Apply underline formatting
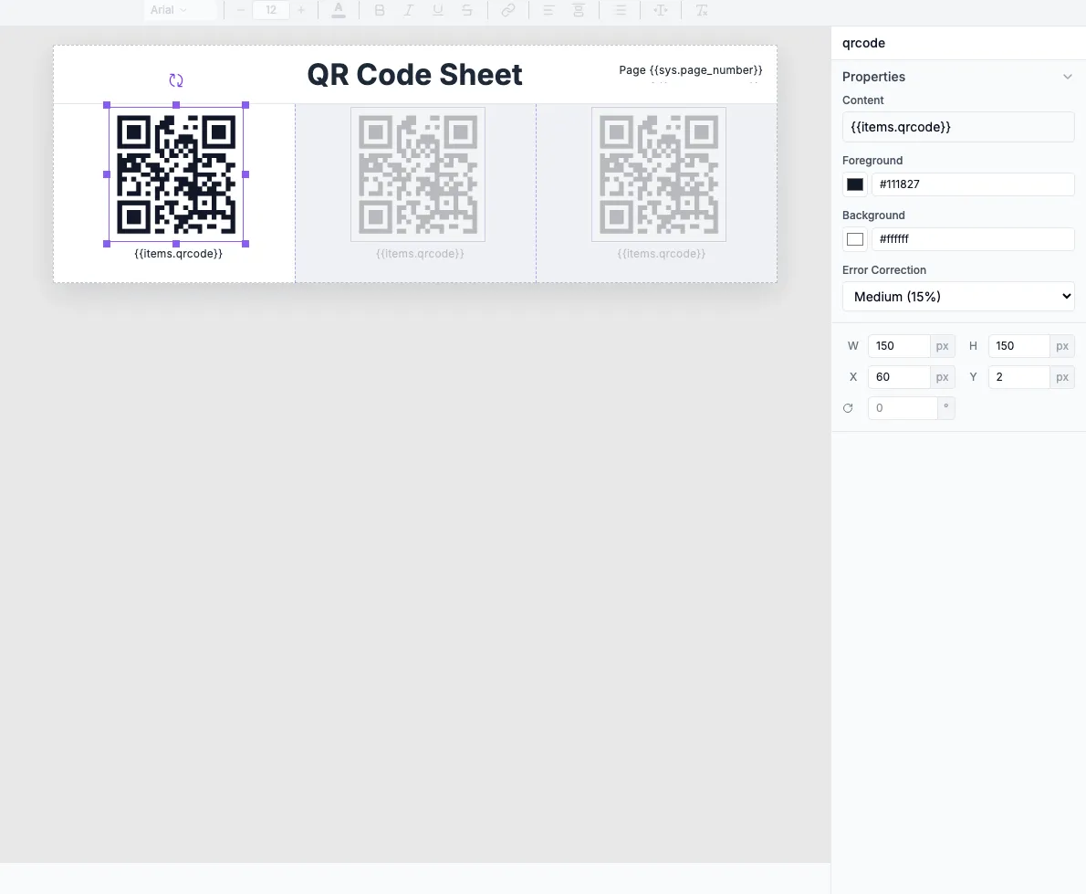This screenshot has width=1086, height=894. point(438,10)
